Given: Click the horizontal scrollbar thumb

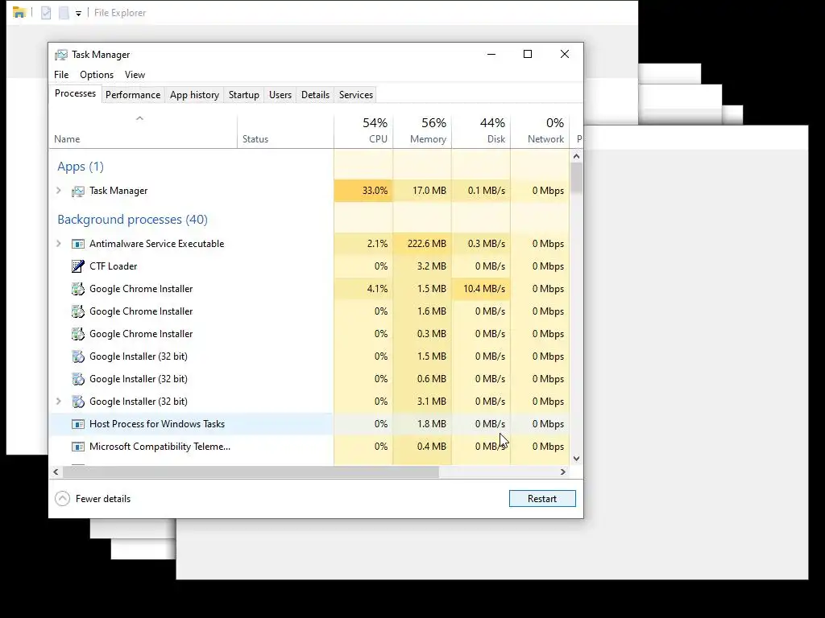Looking at the screenshot, I should coord(251,472).
